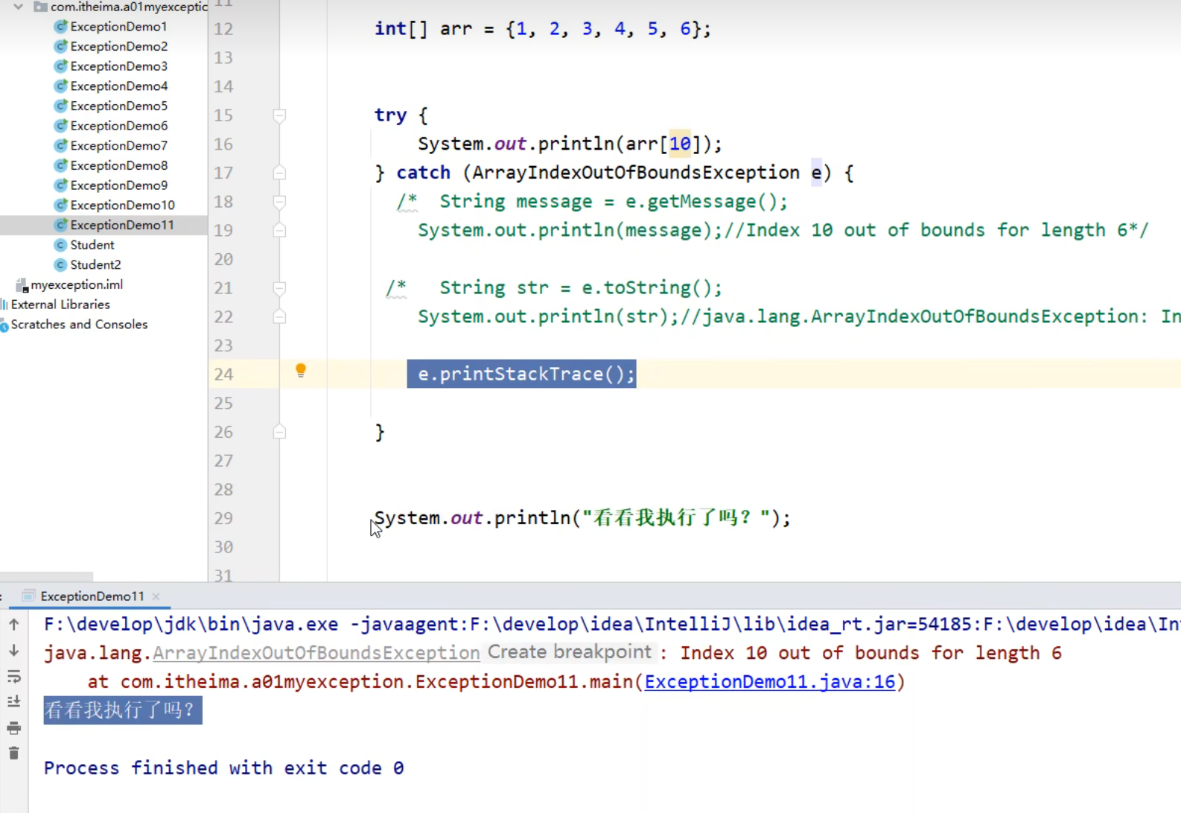The image size is (1181, 813).
Task: Click the fold end marker on line 26
Action: pos(279,432)
